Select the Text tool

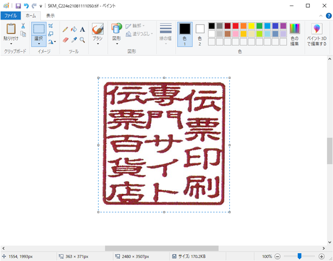pyautogui.click(x=82, y=29)
